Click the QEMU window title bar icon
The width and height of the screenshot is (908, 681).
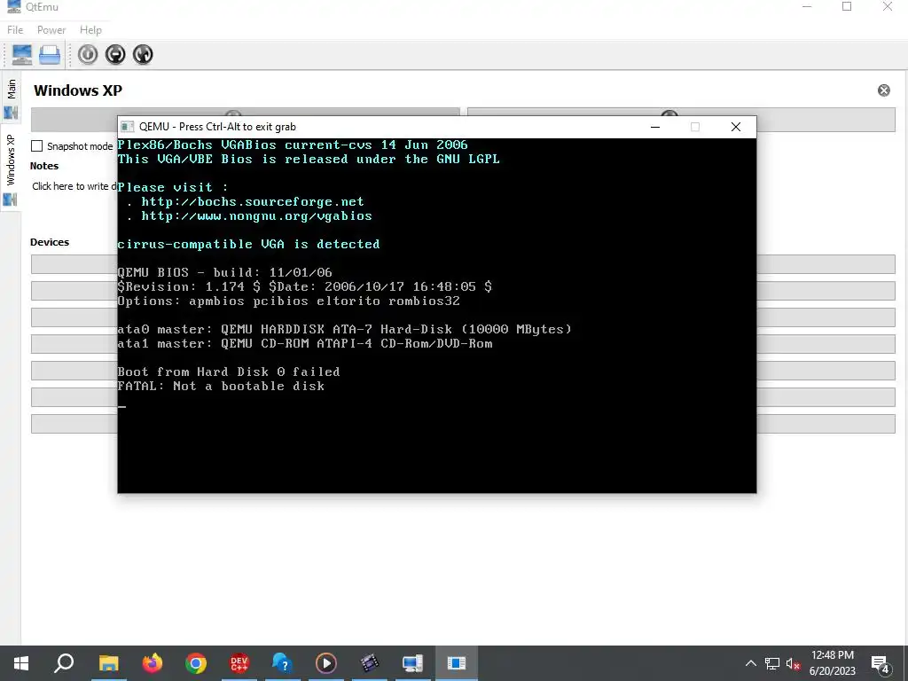pyautogui.click(x=128, y=127)
